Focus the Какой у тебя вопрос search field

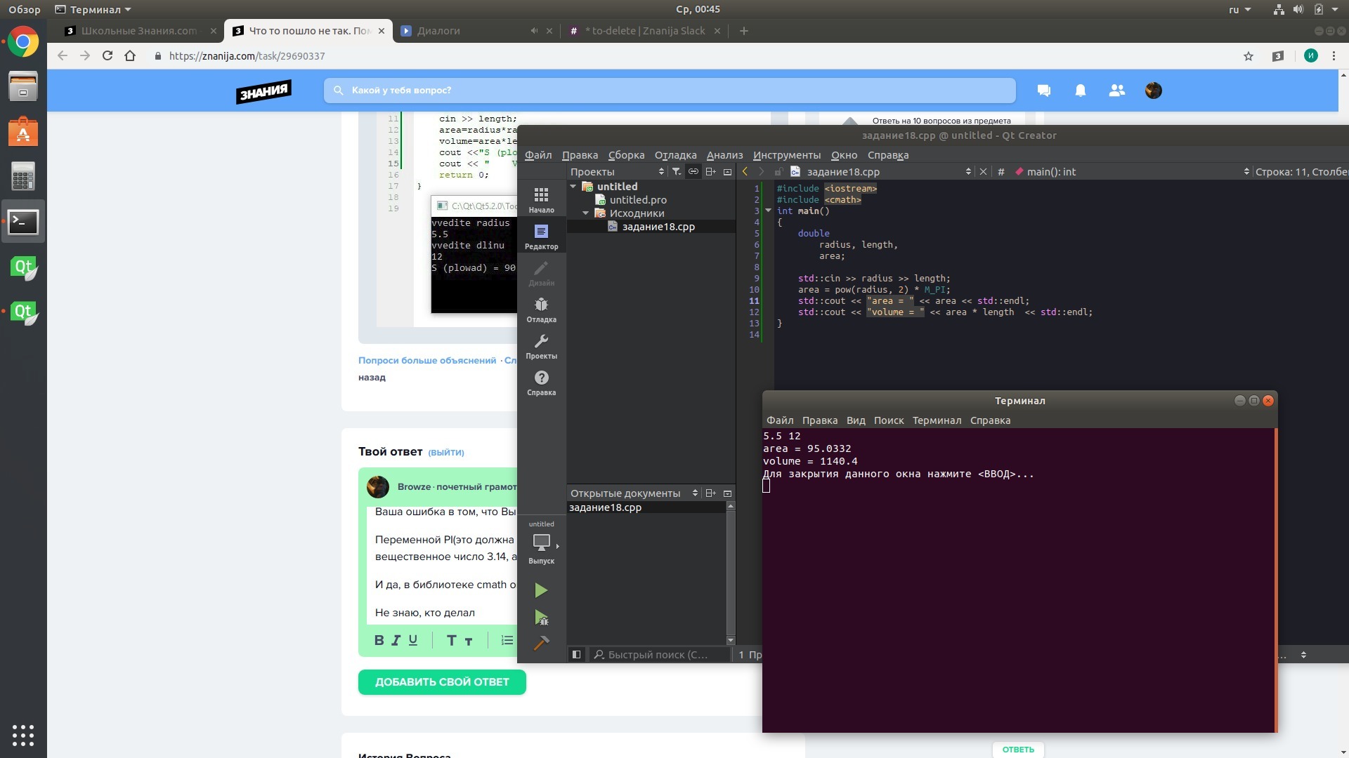point(670,91)
